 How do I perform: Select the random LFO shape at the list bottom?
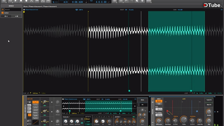pyautogui.click(x=35, y=118)
